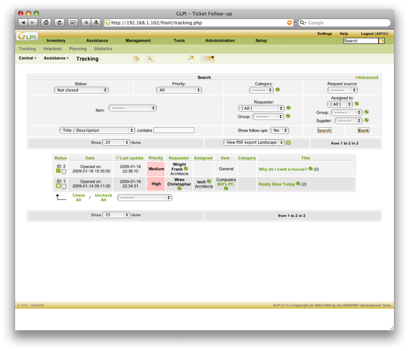The image size is (409, 351).
Task: Click the web clip scissors icon
Action: coord(73,23)
